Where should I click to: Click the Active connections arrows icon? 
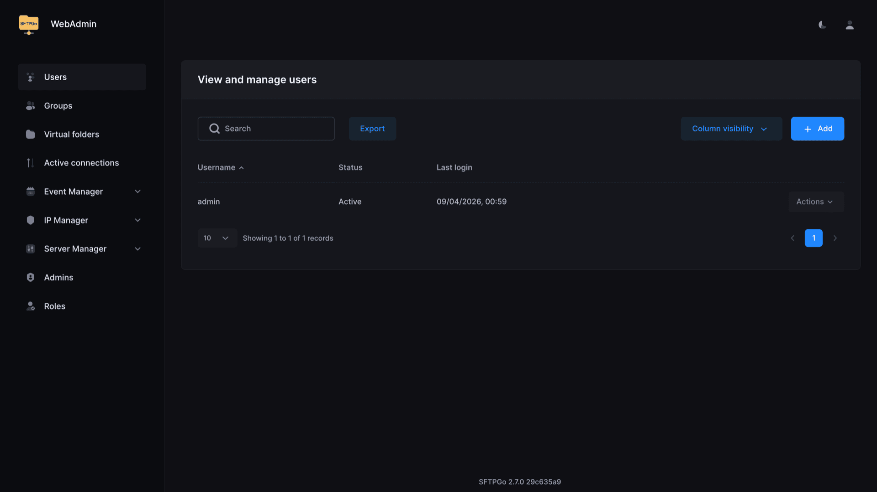pos(31,163)
